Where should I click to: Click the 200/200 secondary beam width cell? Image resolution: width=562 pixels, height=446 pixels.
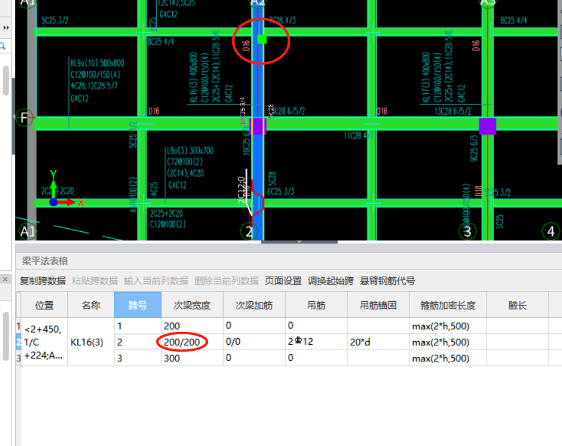click(192, 342)
